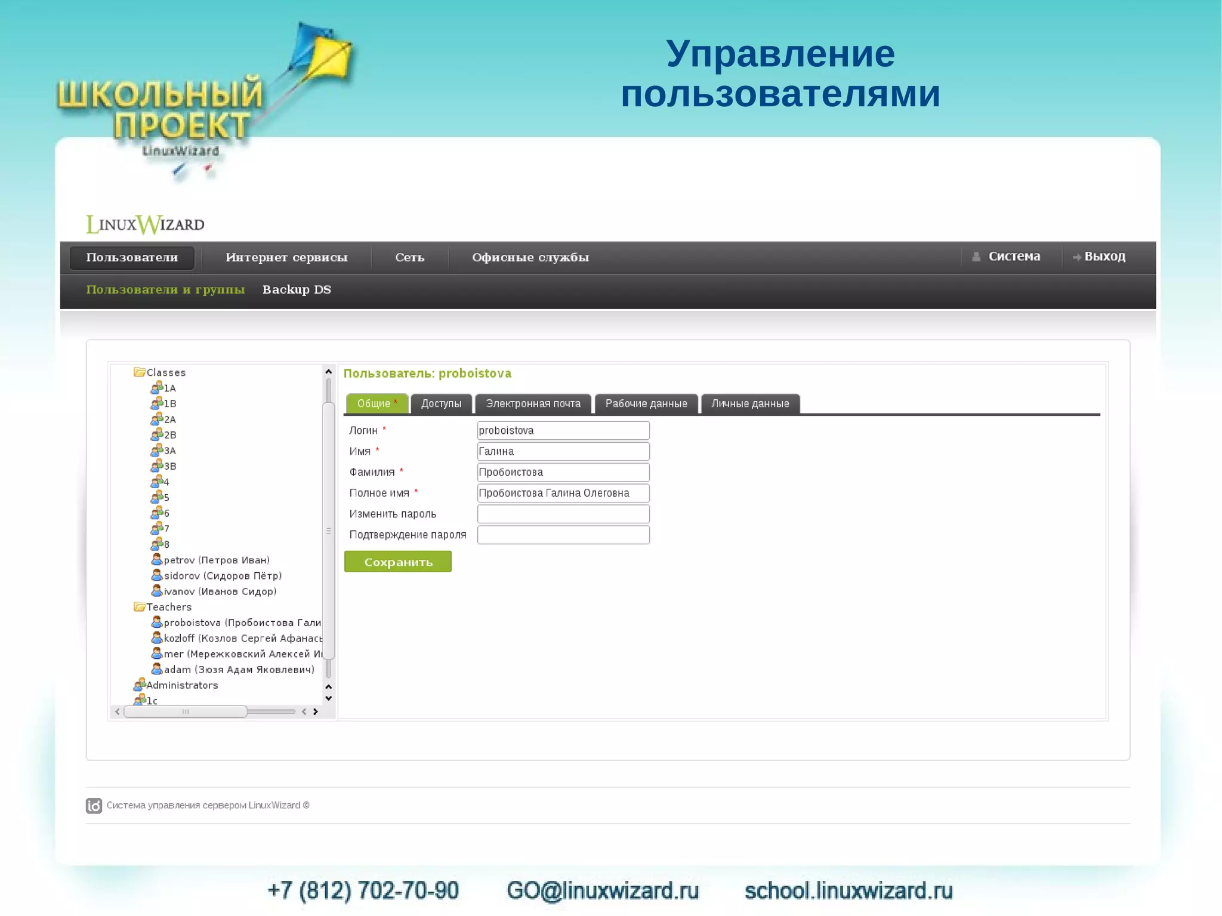Focus the Полное имя input field

click(x=563, y=493)
